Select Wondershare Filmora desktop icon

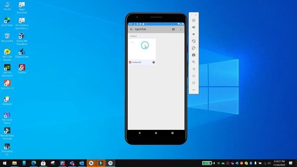pyautogui.click(x=7, y=134)
